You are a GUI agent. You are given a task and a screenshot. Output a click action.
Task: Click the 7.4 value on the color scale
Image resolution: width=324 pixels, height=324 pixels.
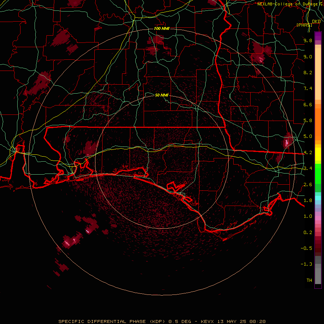click(308, 89)
